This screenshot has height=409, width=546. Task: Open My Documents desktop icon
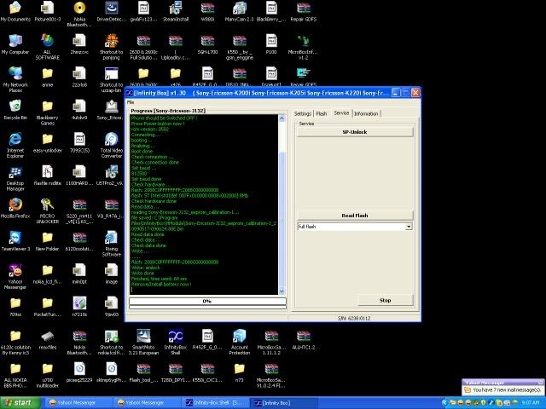point(15,12)
